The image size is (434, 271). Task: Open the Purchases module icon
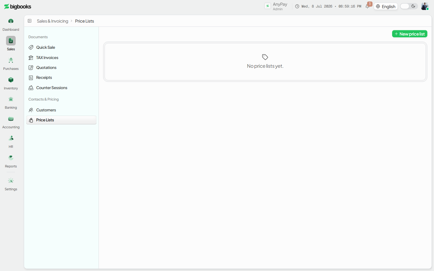click(11, 60)
